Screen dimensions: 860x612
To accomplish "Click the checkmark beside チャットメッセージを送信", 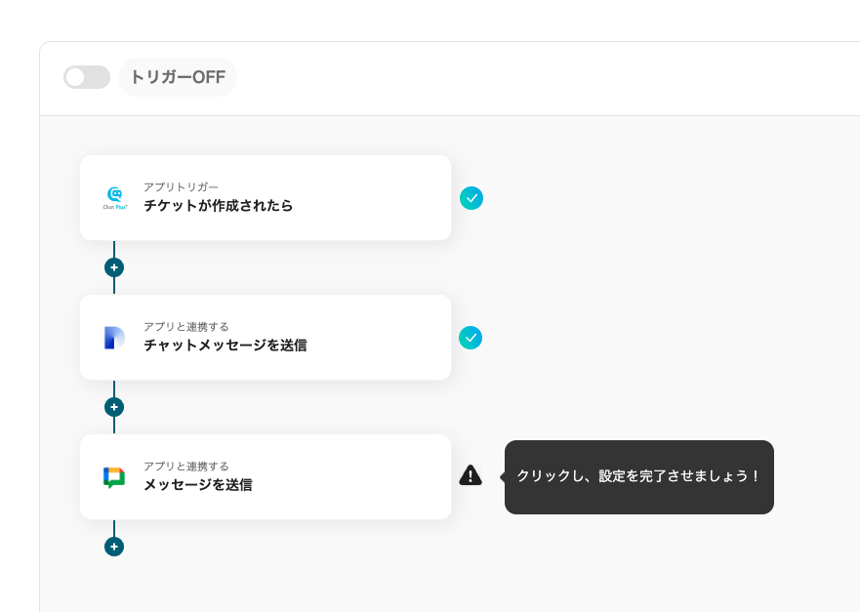I will point(471,338).
